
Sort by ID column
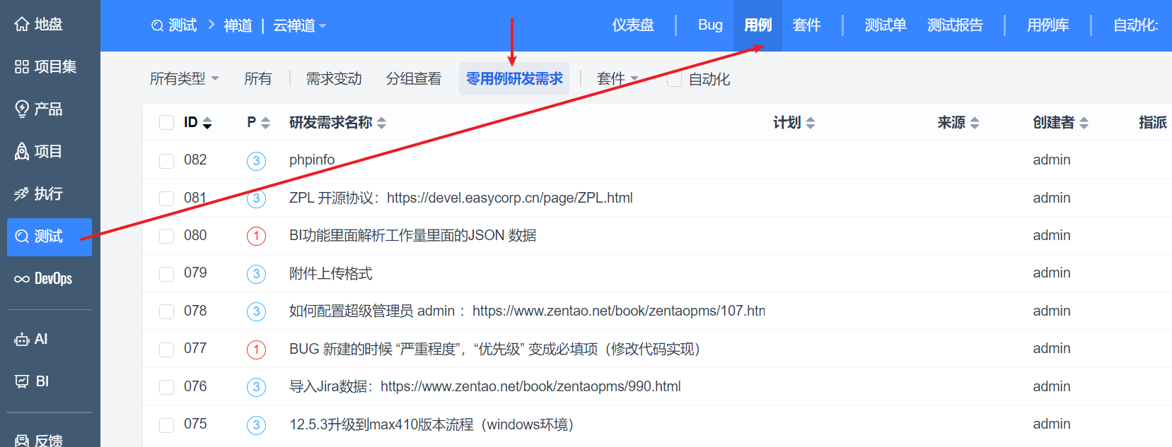(x=197, y=123)
